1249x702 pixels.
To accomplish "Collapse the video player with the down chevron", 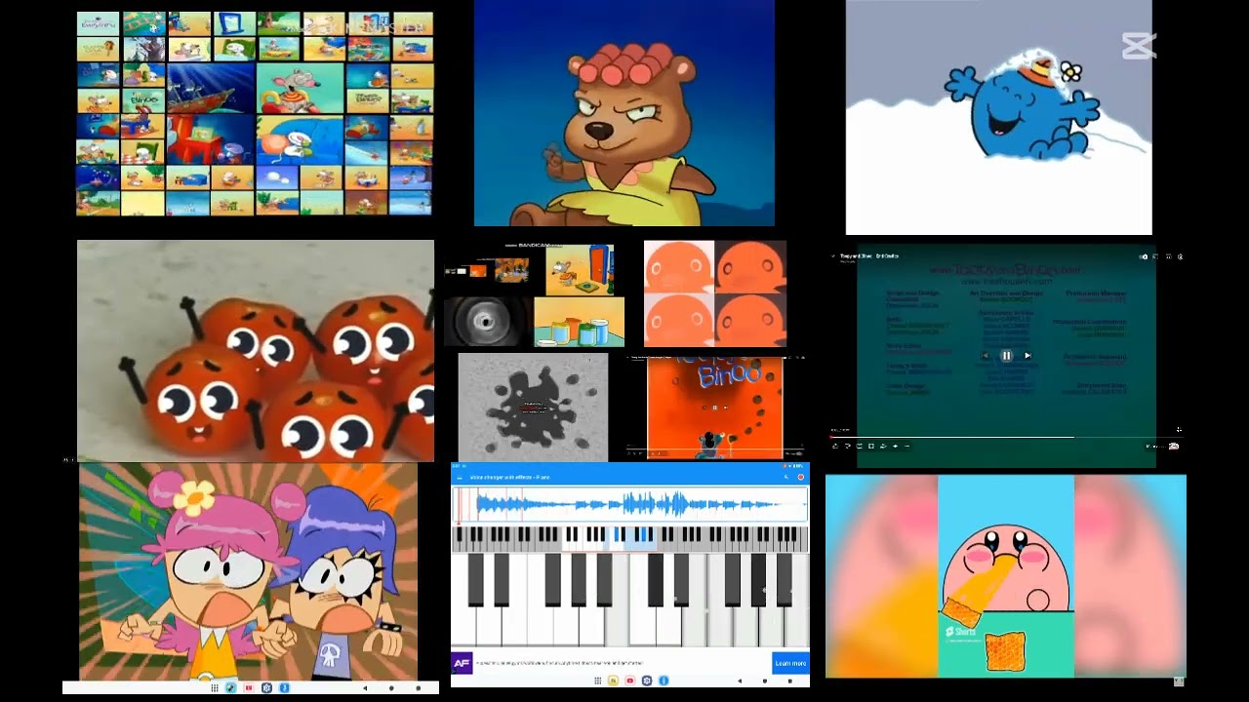I will (x=833, y=256).
